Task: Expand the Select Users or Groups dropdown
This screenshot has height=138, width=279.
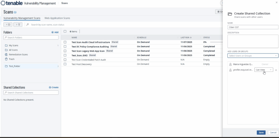Action: [x=253, y=56]
